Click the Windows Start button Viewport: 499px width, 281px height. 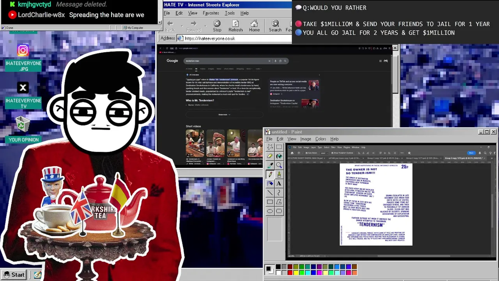14,275
